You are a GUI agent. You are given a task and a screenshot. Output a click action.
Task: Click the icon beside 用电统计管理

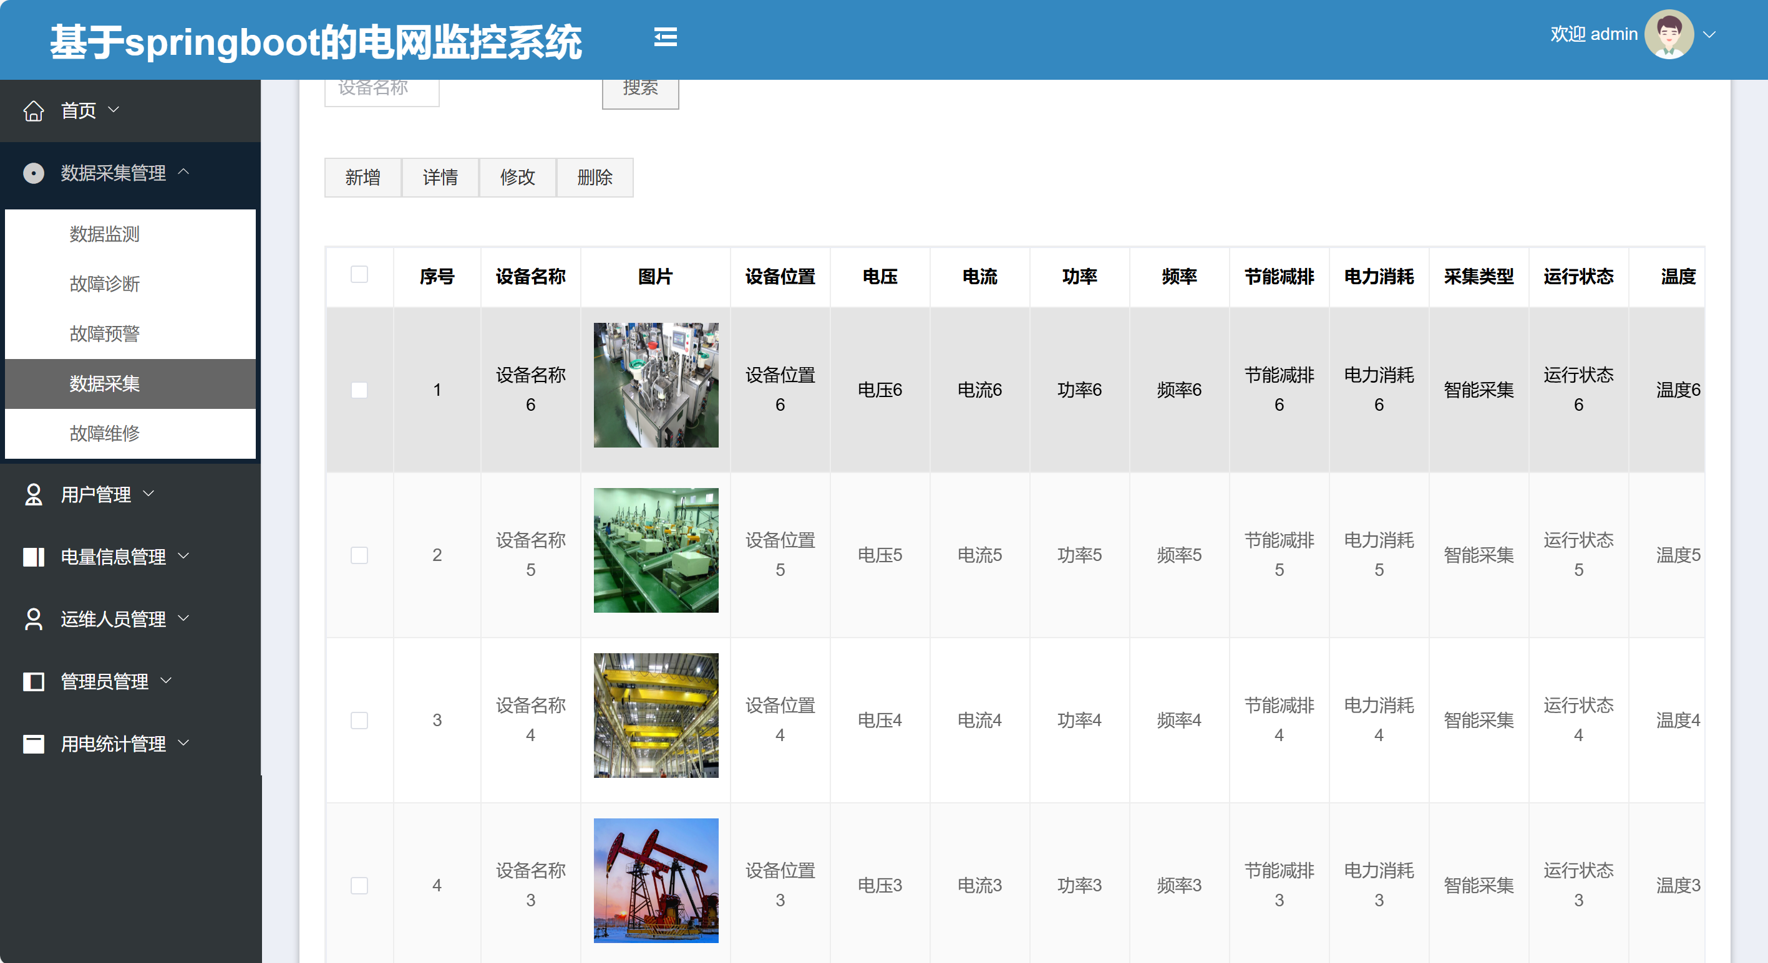(x=34, y=744)
